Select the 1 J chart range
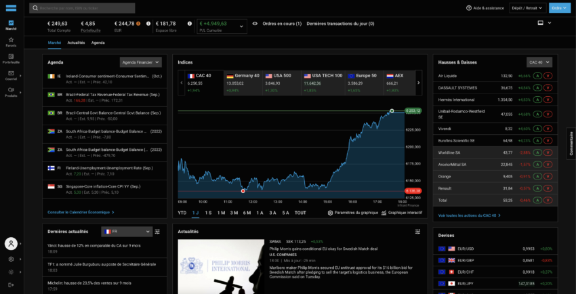 coord(195,213)
